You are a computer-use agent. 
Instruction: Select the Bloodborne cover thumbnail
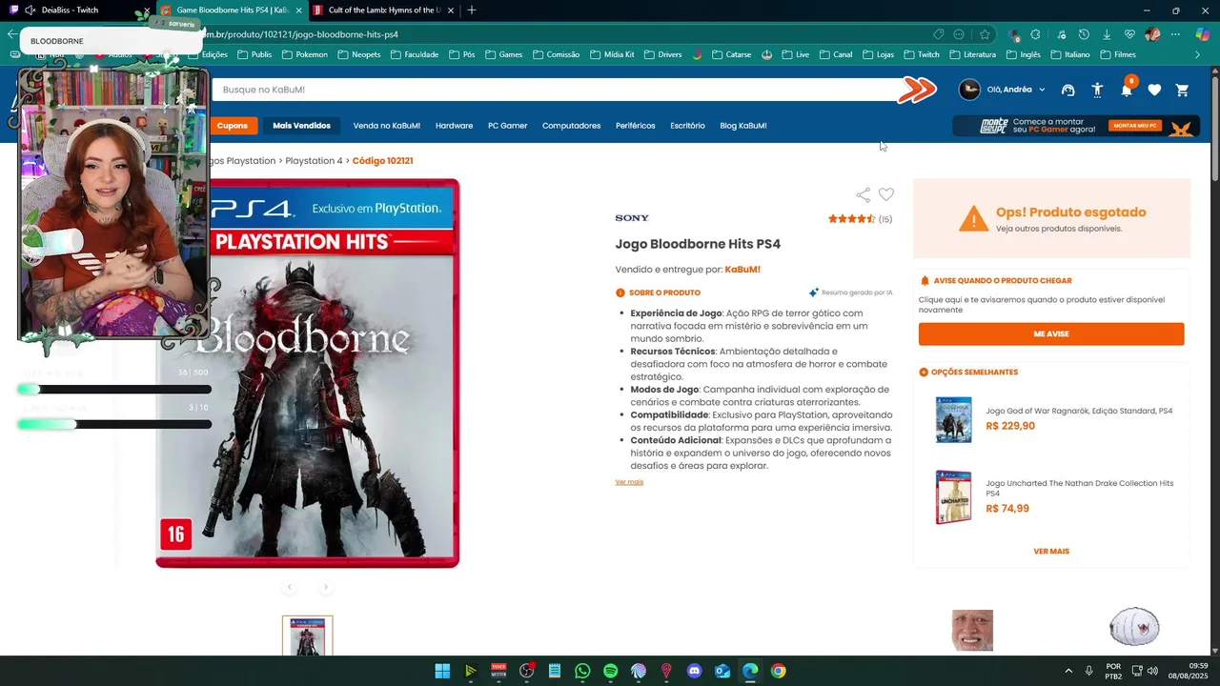[x=307, y=636]
